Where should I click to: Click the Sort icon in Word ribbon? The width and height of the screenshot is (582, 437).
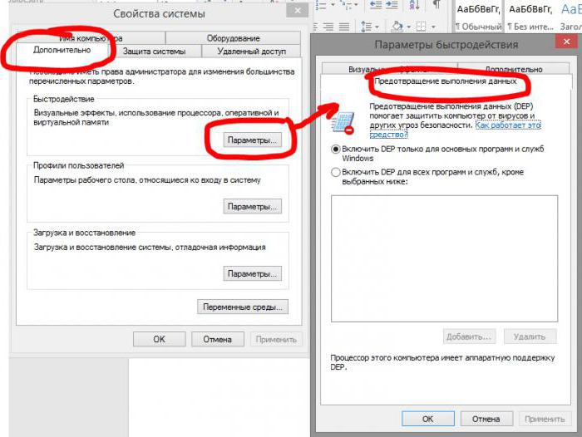tap(414, 4)
